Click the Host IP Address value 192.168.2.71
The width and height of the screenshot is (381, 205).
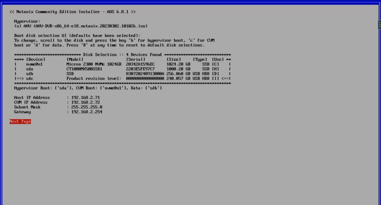85,97
